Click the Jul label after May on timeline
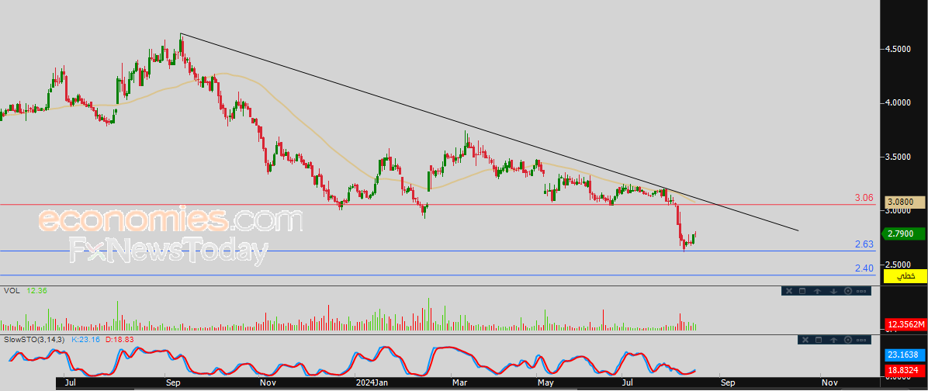Image resolution: width=928 pixels, height=391 pixels. [x=628, y=382]
